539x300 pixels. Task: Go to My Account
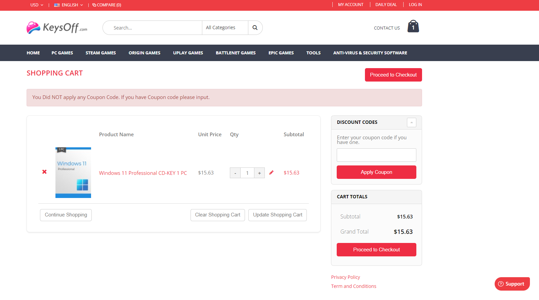click(351, 5)
